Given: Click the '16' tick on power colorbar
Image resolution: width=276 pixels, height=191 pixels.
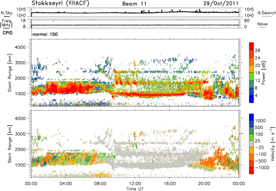Looking at the screenshot, I should (257, 73).
